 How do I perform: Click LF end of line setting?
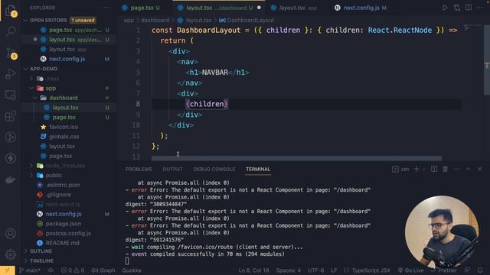pyautogui.click(x=334, y=270)
